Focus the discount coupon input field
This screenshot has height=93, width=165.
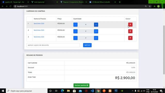coord(53,45)
